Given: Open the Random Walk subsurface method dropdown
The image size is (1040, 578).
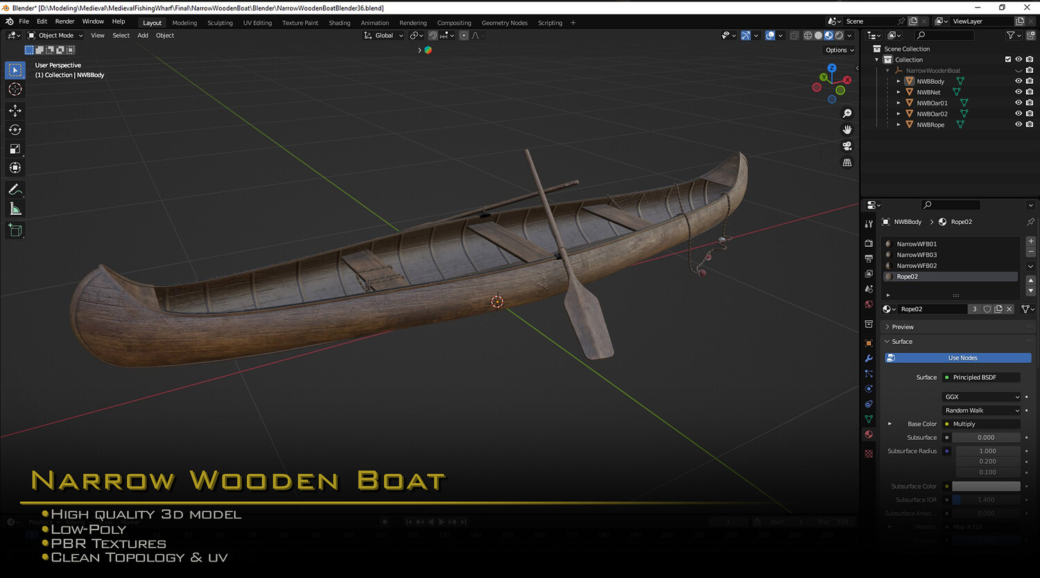Looking at the screenshot, I should (982, 410).
